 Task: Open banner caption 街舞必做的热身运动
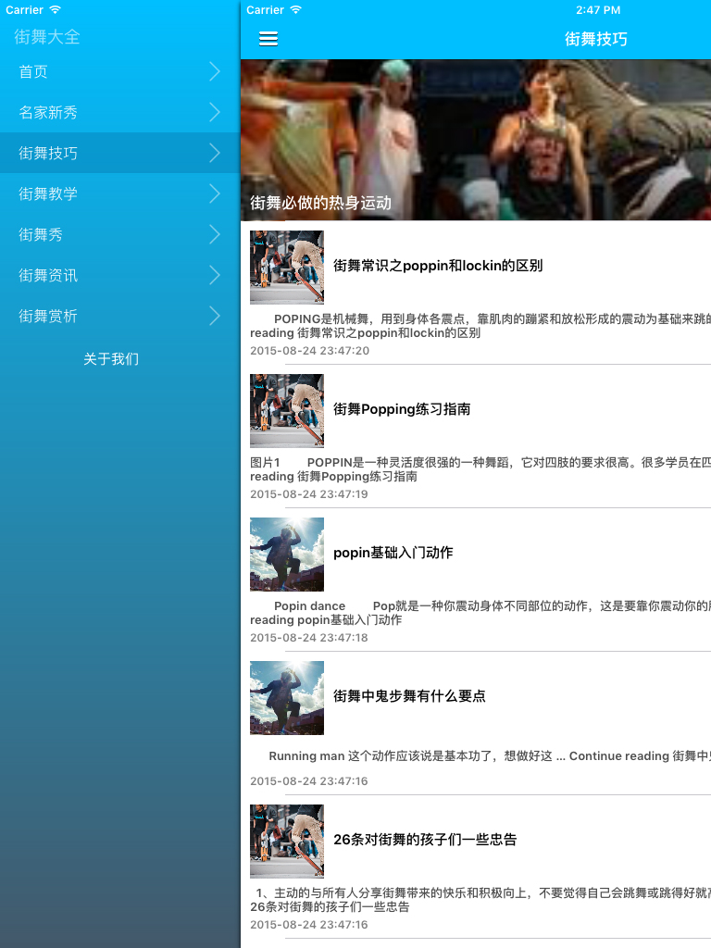(320, 203)
